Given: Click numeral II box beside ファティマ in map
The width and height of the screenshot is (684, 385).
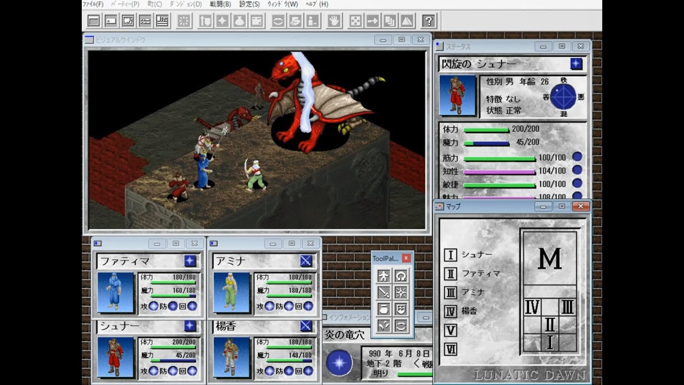Looking at the screenshot, I should pyautogui.click(x=450, y=274).
